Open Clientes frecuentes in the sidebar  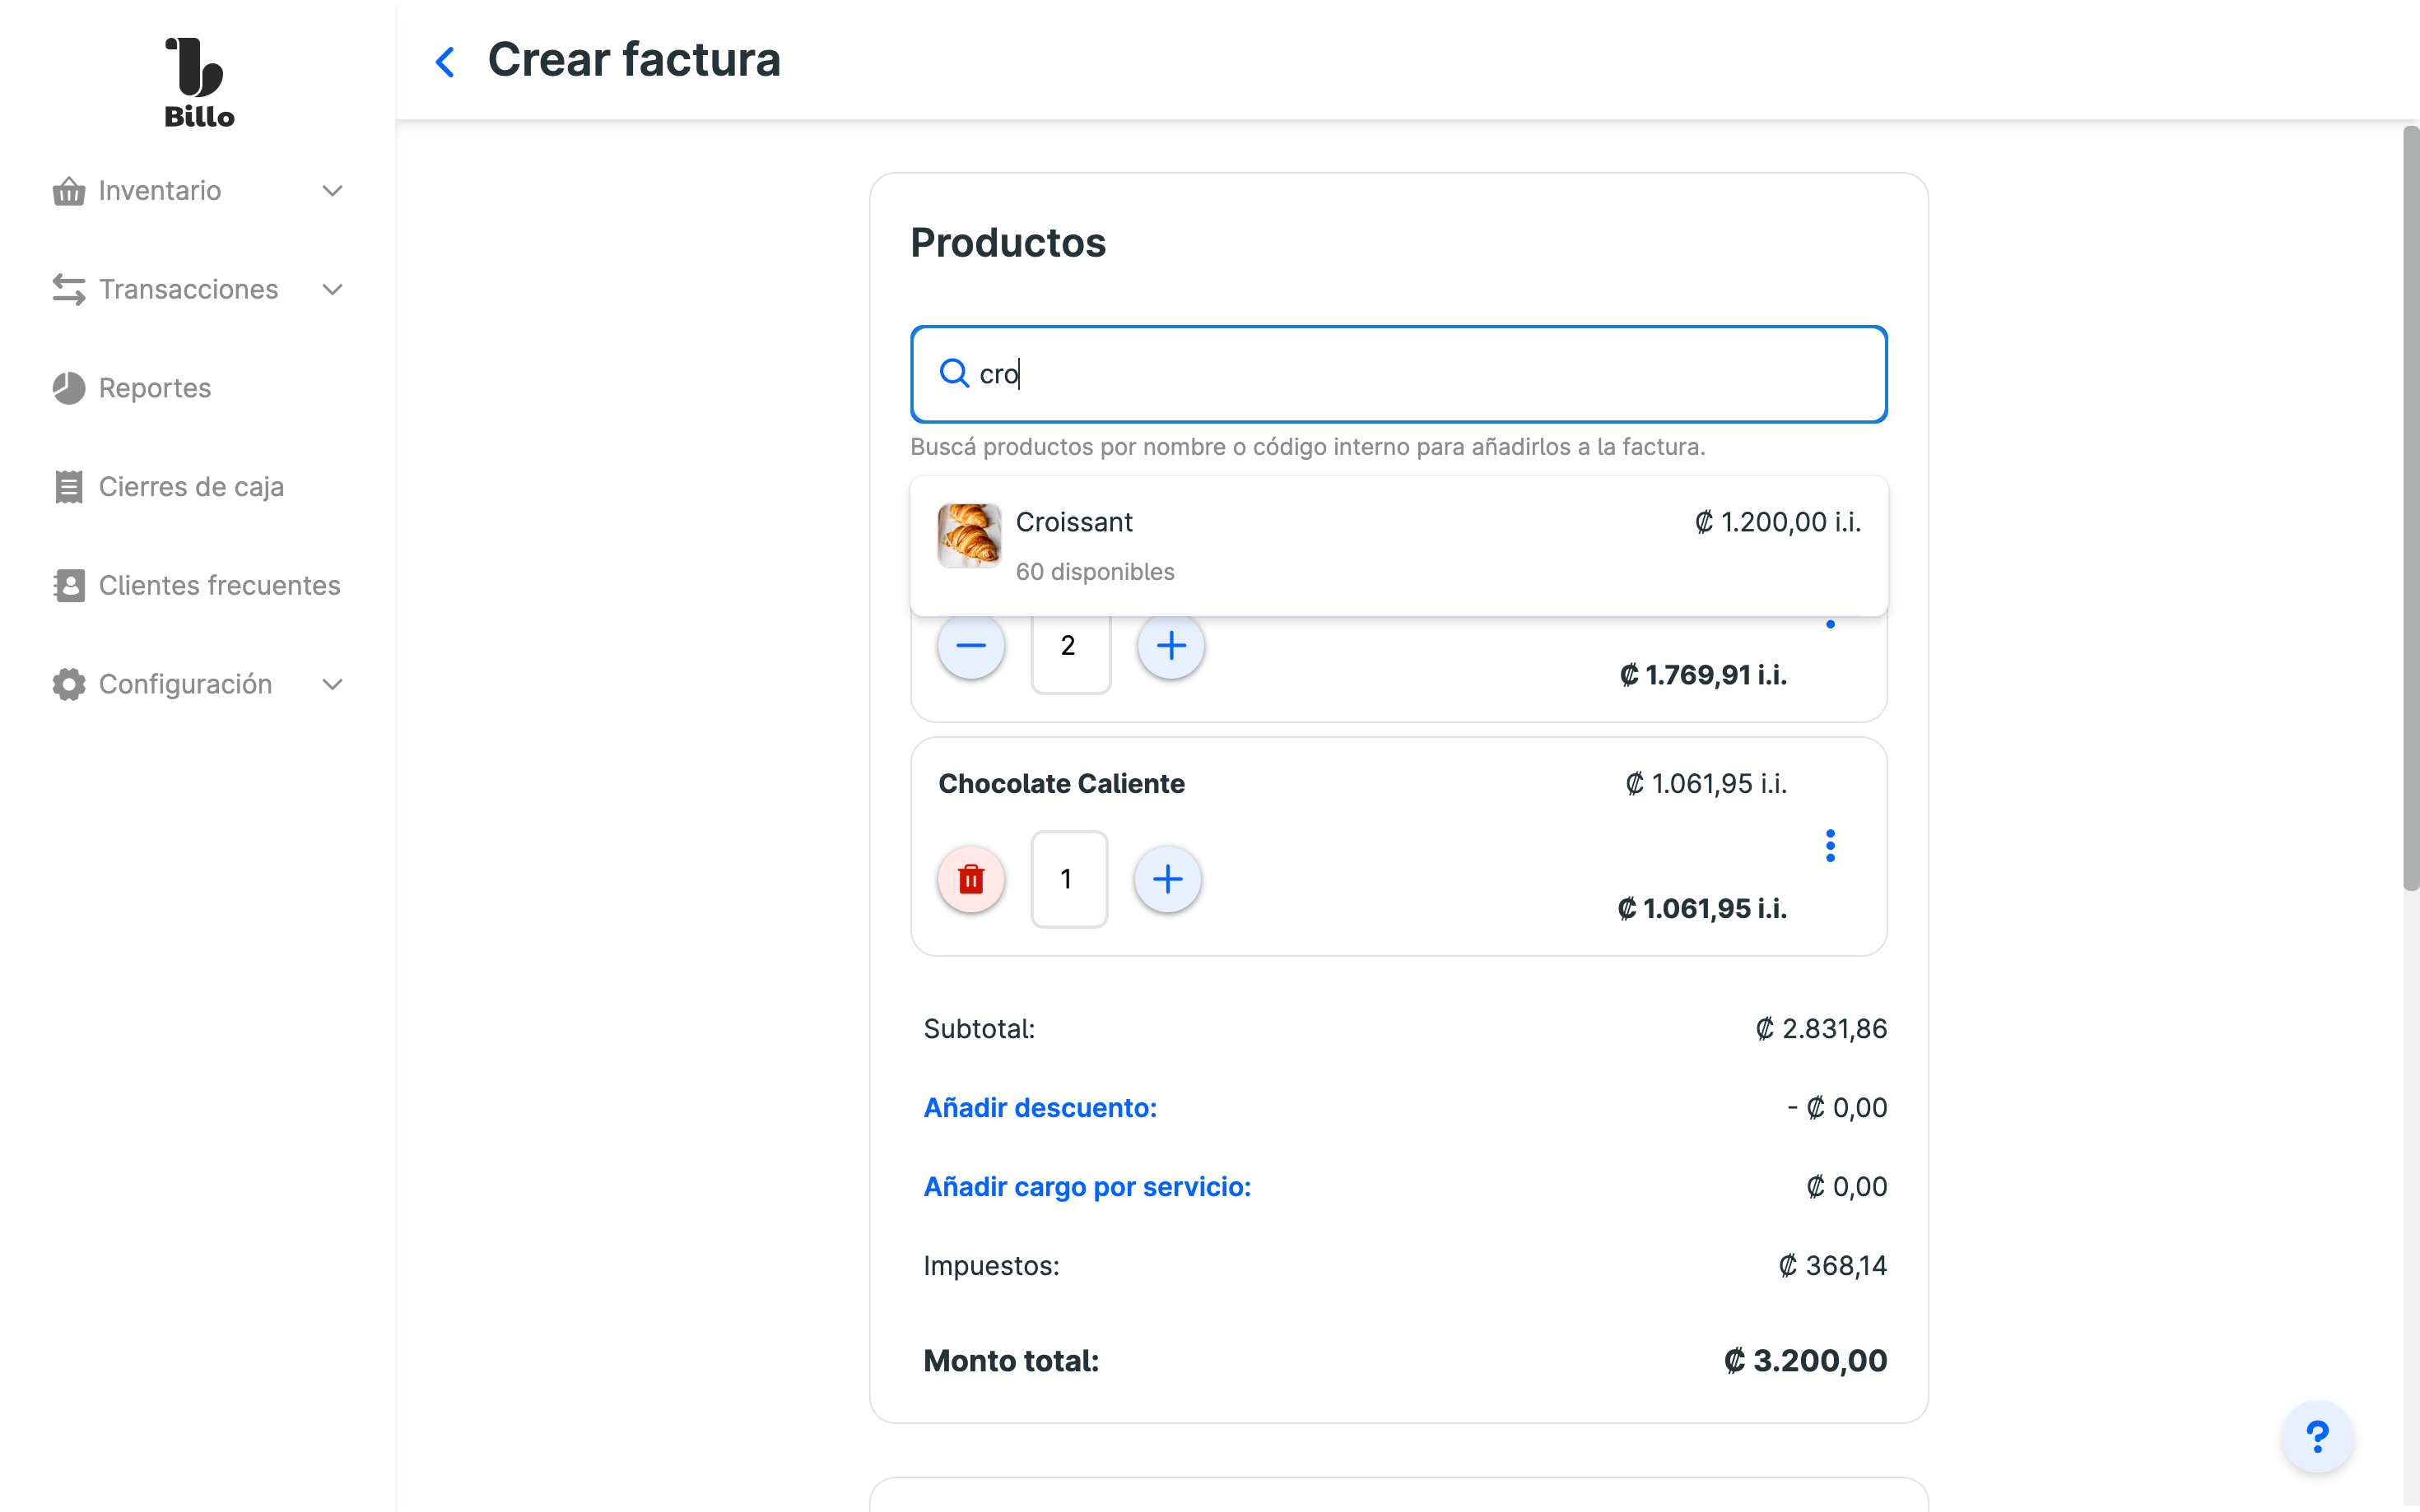click(x=219, y=585)
